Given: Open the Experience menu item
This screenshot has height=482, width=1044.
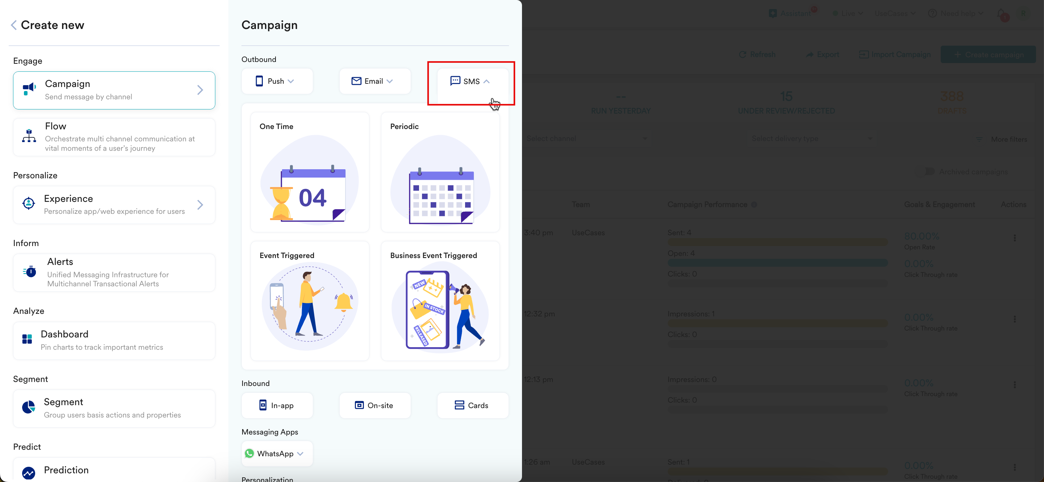Looking at the screenshot, I should click(x=114, y=204).
